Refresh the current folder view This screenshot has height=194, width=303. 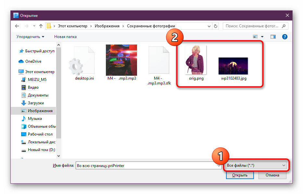[216, 26]
